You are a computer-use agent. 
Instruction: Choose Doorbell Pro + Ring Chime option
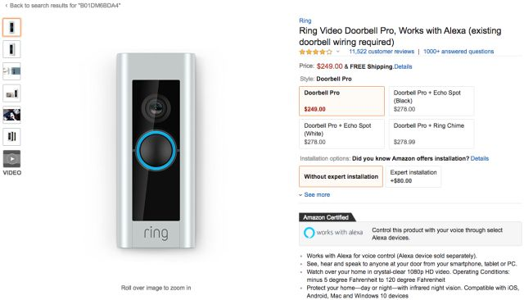[x=431, y=134]
